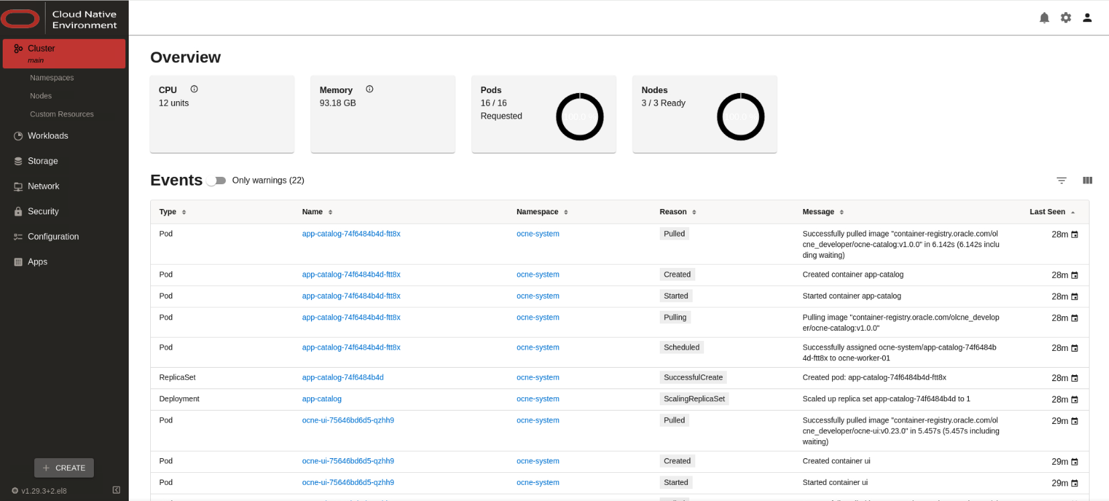1109x501 pixels.
Task: Open ocne-system namespace link in Deployment row
Action: pyautogui.click(x=538, y=399)
